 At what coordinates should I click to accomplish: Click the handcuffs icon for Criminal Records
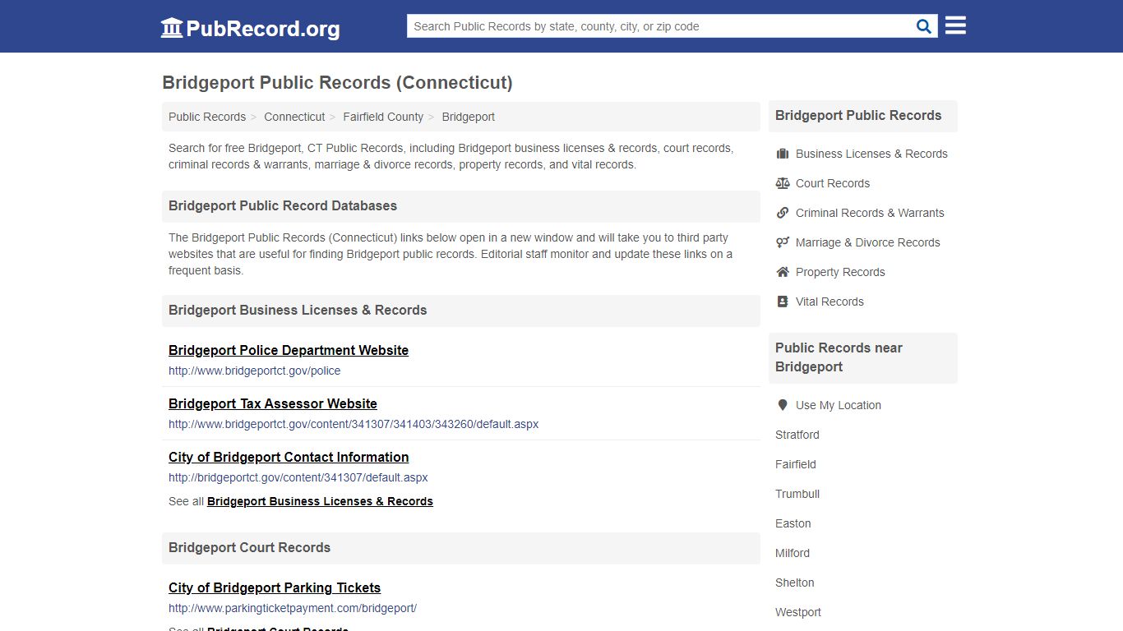click(x=783, y=213)
